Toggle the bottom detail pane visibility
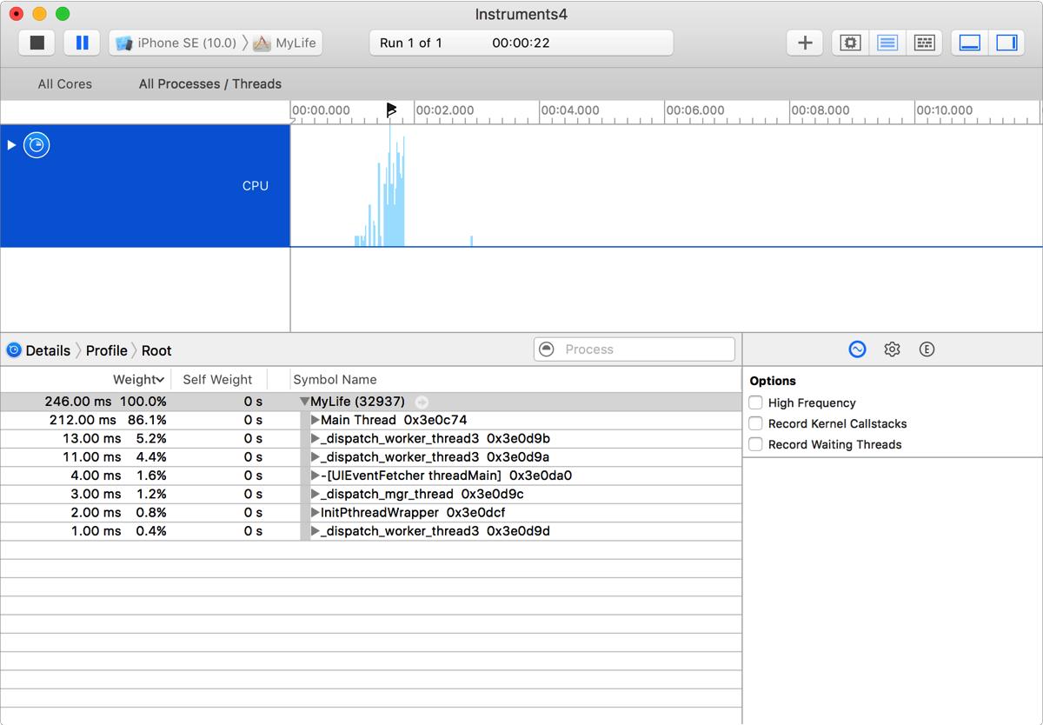The height and width of the screenshot is (725, 1043). click(970, 43)
